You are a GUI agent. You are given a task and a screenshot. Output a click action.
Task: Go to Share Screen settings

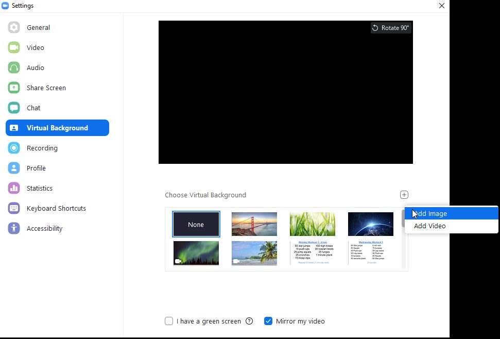coord(46,88)
